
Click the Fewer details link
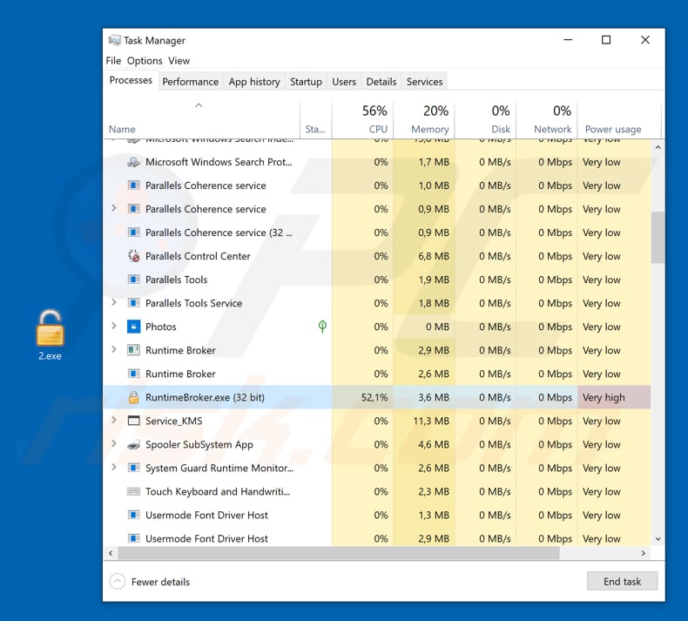(x=160, y=582)
